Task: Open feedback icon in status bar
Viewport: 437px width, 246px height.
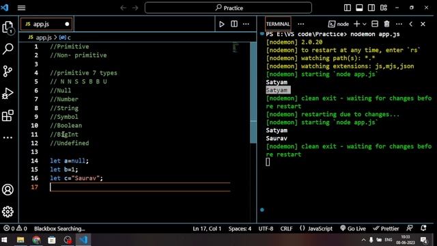Action: [410, 228]
